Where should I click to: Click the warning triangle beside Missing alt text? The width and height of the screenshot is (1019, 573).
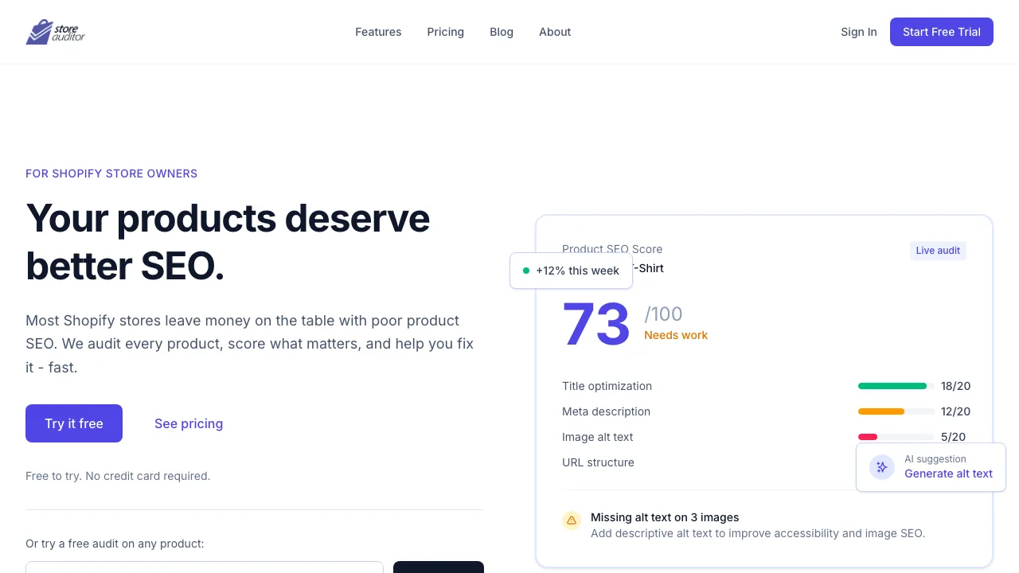click(572, 520)
